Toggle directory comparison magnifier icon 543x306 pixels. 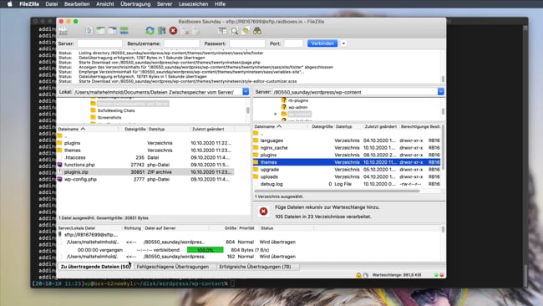click(235, 31)
